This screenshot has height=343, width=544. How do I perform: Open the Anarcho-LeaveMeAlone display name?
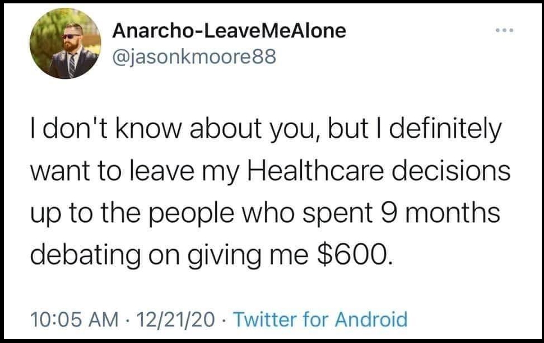pyautogui.click(x=229, y=31)
